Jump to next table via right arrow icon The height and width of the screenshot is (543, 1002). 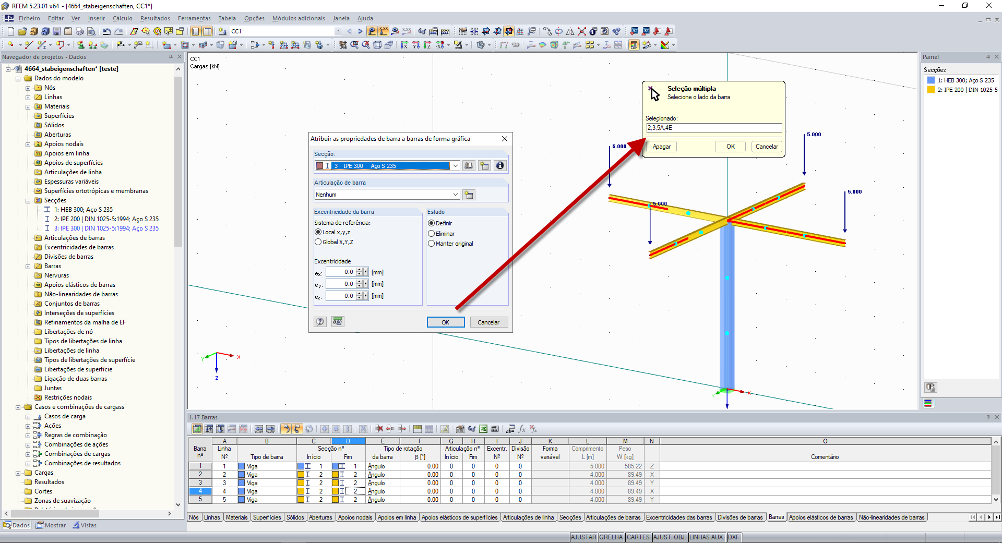(x=270, y=429)
